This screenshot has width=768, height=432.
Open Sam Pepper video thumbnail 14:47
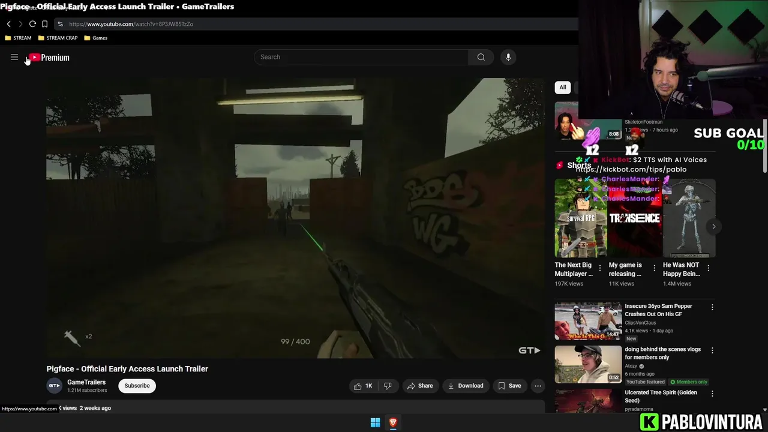[588, 321]
